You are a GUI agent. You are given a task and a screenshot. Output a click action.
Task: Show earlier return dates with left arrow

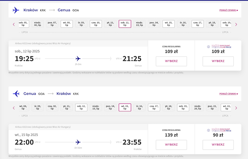click(14, 108)
